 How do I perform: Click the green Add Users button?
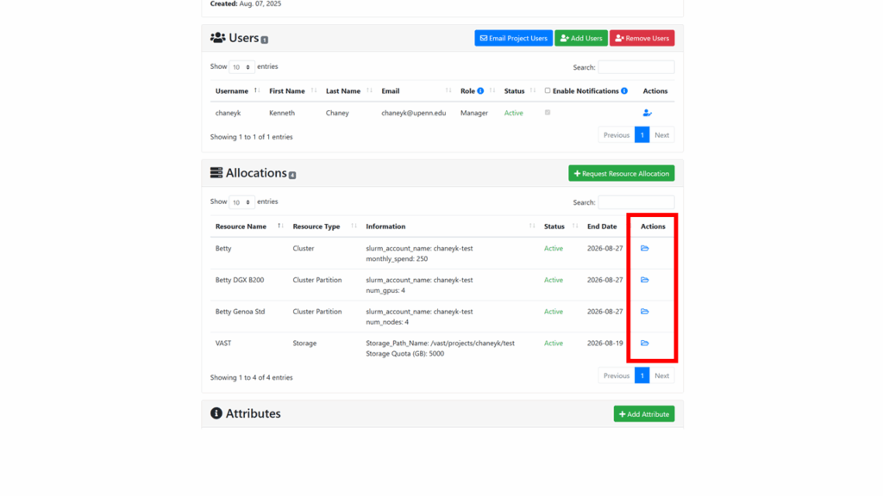(581, 39)
